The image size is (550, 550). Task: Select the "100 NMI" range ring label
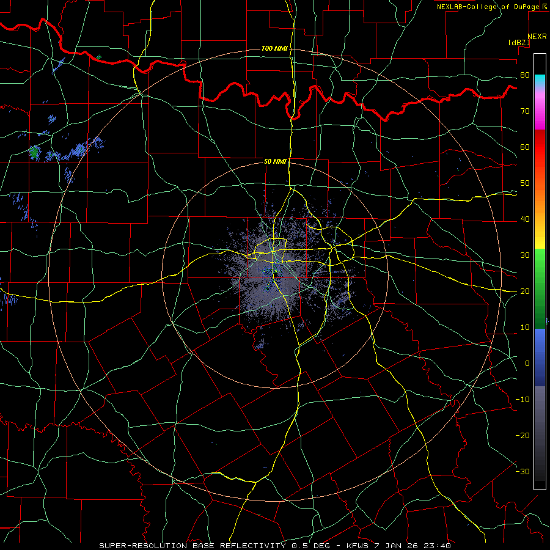tap(274, 48)
